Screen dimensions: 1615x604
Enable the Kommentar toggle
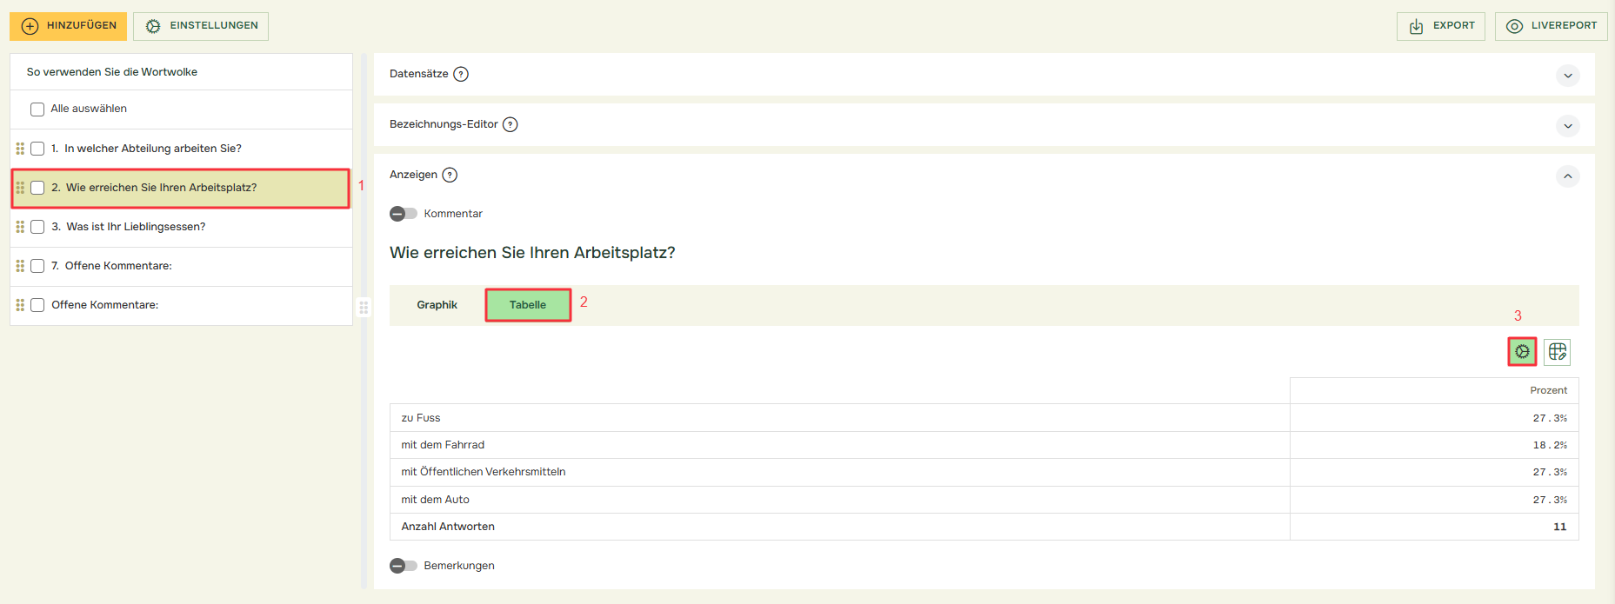tap(404, 214)
